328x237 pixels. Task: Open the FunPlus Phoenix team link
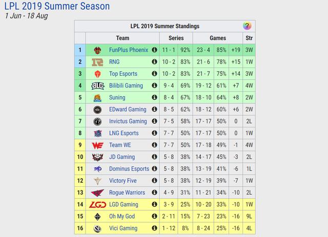tap(129, 50)
